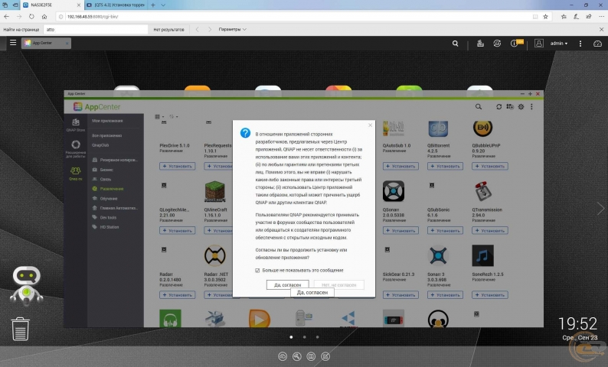Click the SoneRezh music note icon
The image size is (608, 367).
pos(482,255)
